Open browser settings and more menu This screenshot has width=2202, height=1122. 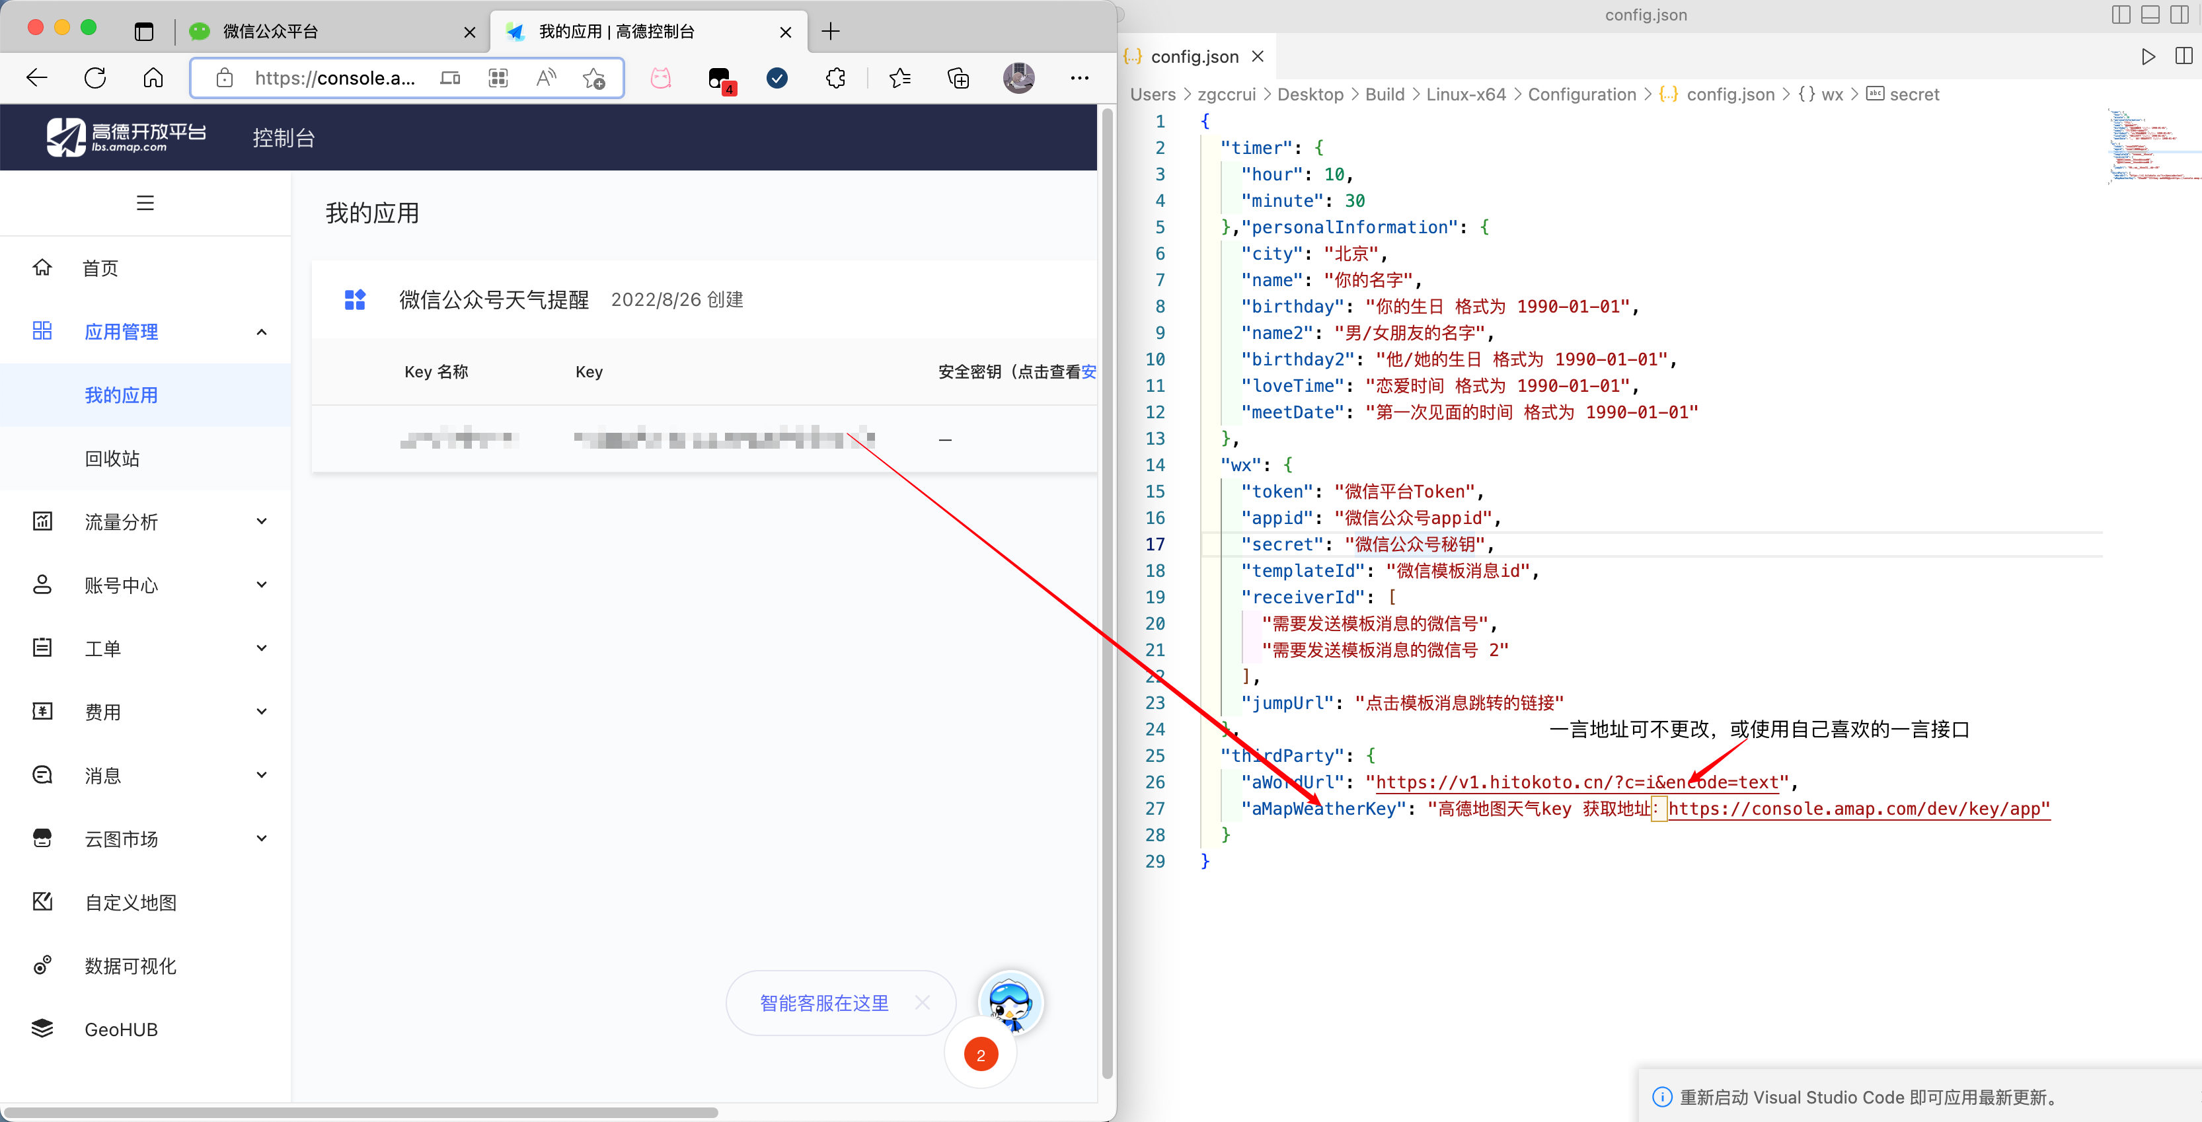[x=1080, y=79]
